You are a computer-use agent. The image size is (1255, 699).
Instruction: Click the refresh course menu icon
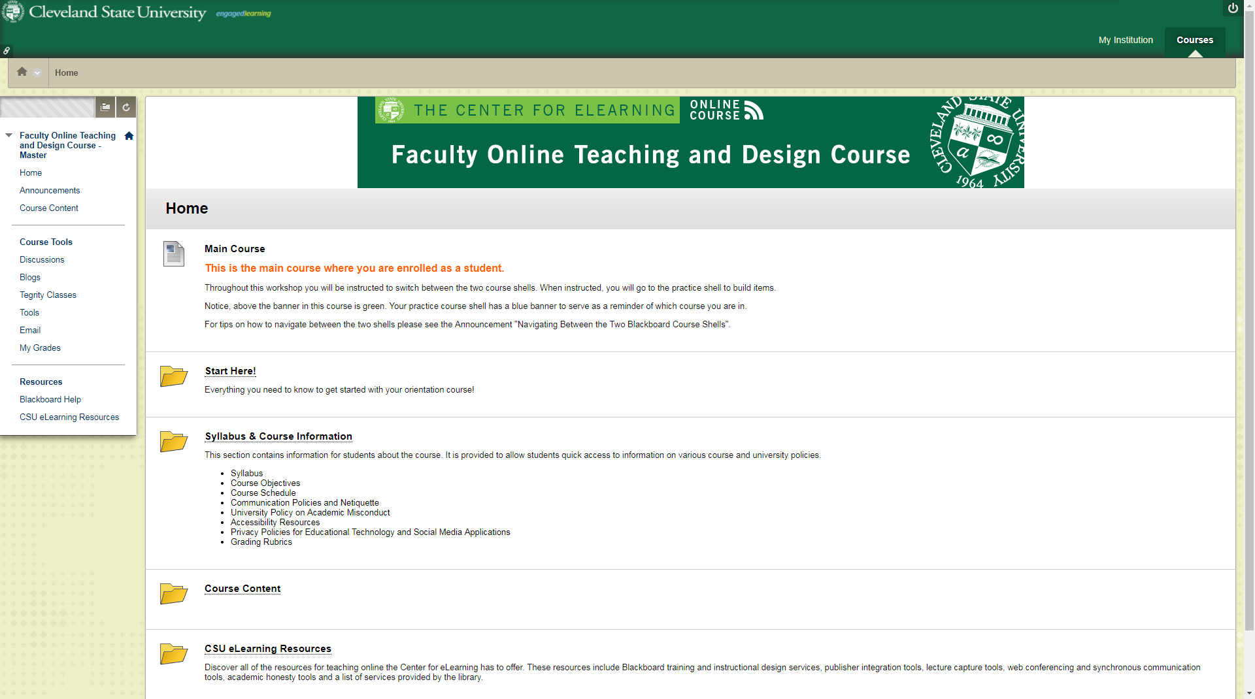point(126,107)
